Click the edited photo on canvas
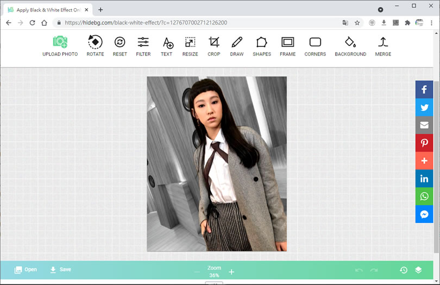 click(217, 164)
